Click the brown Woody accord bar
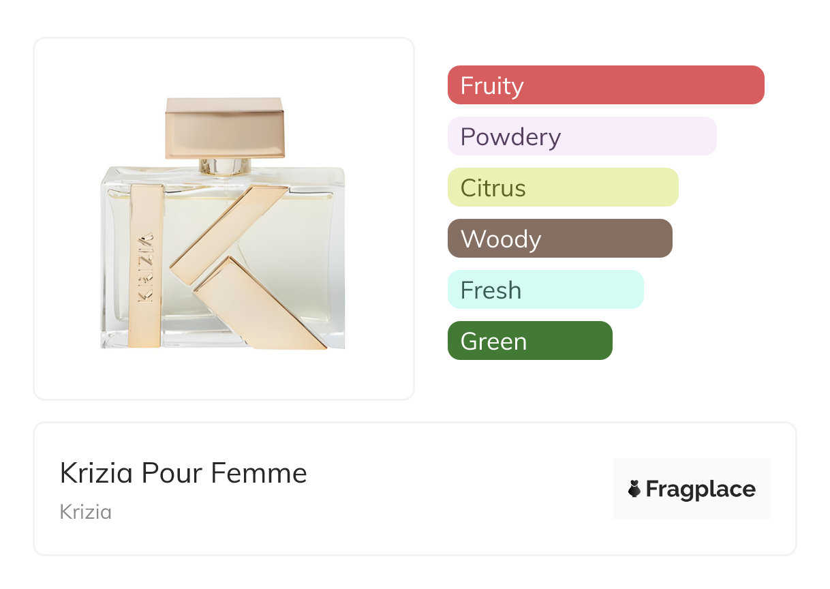830x589 pixels. click(559, 239)
